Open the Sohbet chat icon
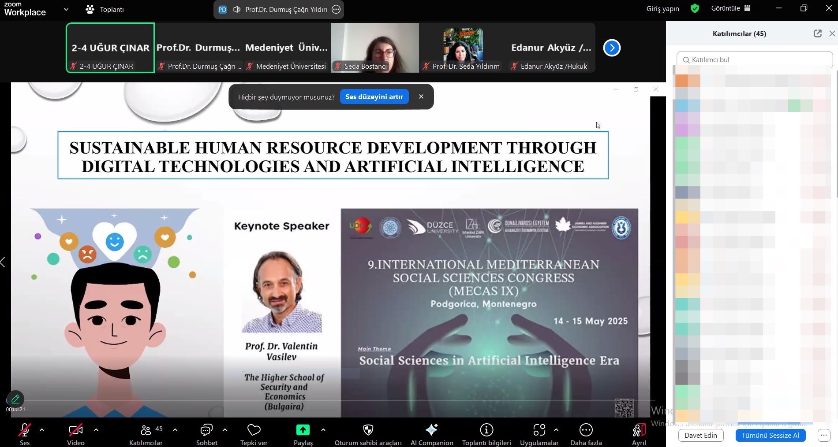This screenshot has height=447, width=838. [x=206, y=430]
